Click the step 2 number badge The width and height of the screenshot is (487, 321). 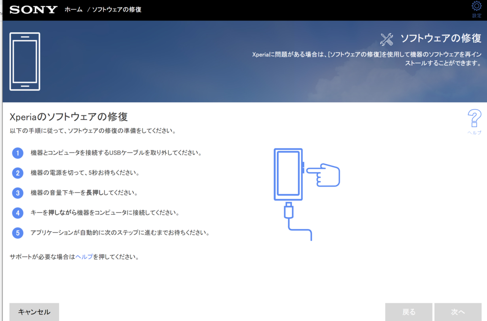[18, 173]
